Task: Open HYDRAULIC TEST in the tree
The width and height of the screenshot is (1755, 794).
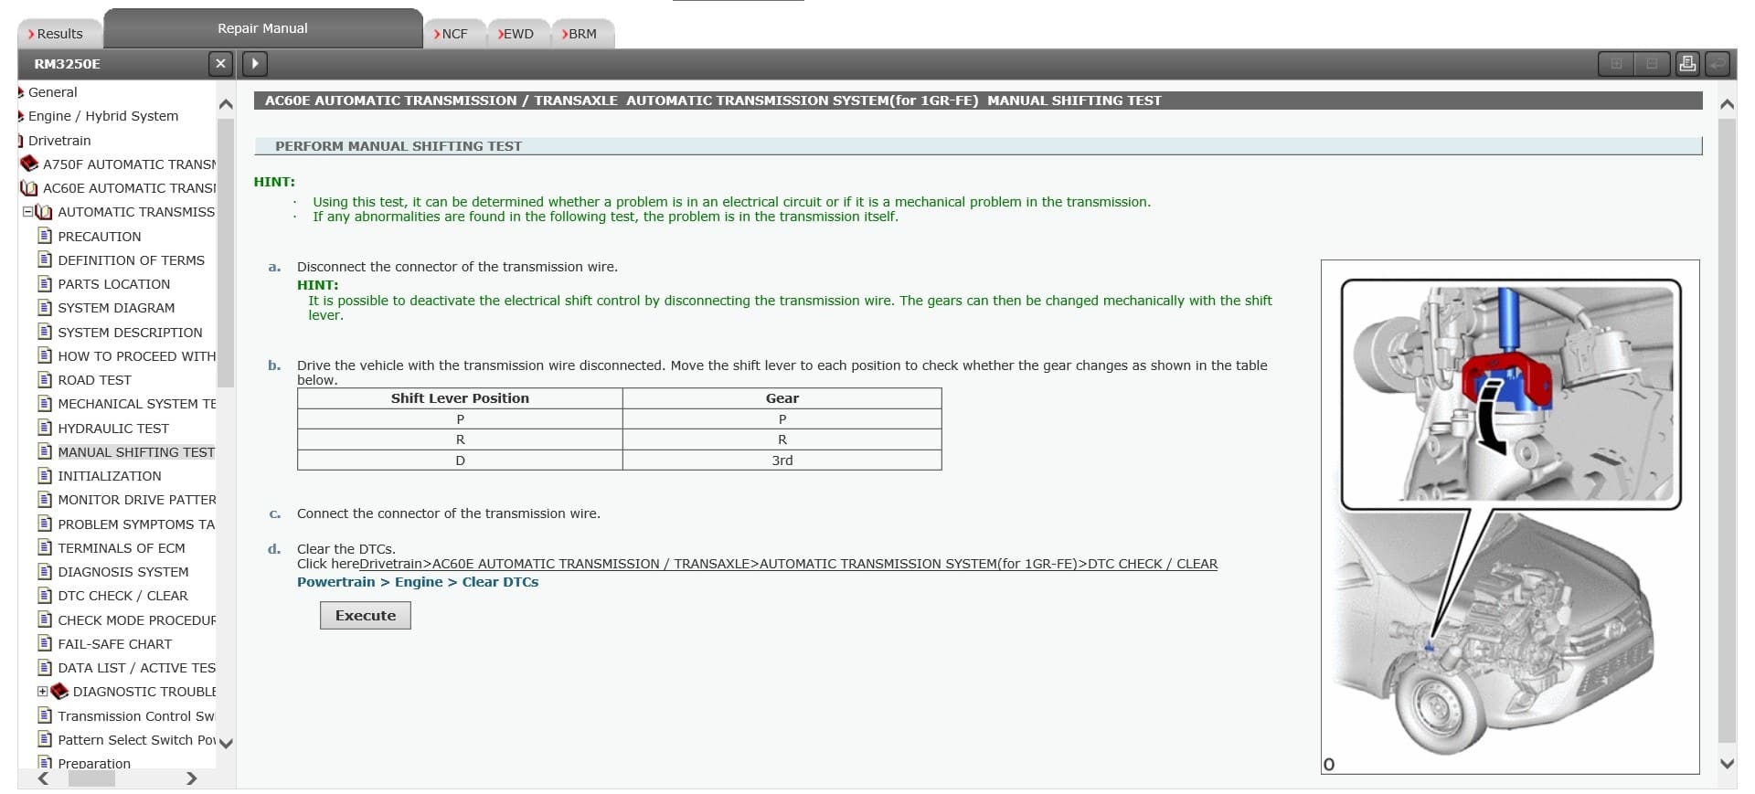Action: pos(113,428)
